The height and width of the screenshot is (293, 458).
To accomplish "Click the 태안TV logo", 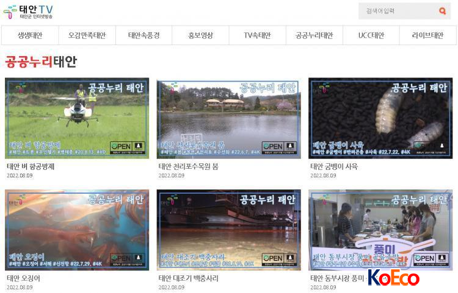I will point(28,11).
